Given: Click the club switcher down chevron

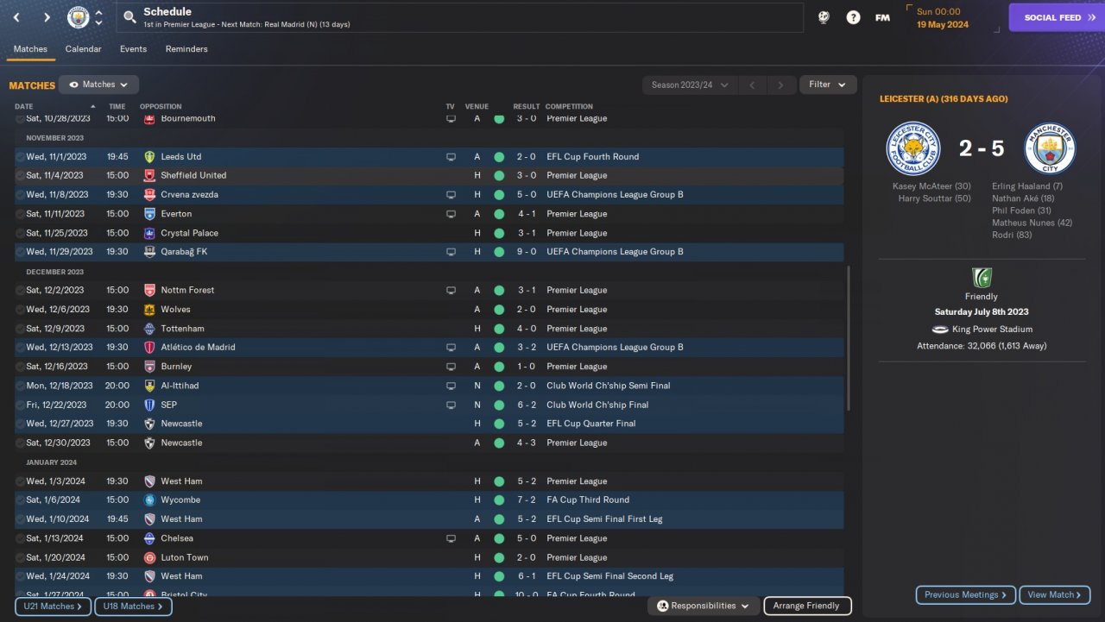Looking at the screenshot, I should [99, 23].
